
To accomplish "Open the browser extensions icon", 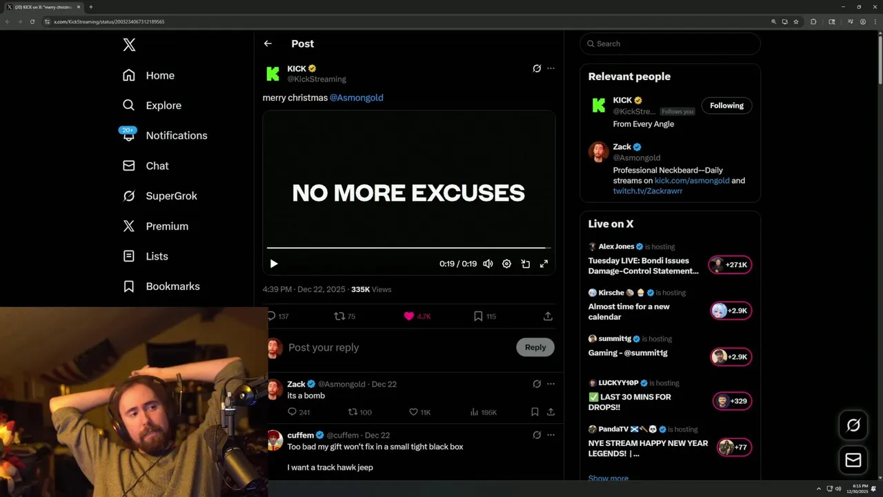I will pos(813,21).
